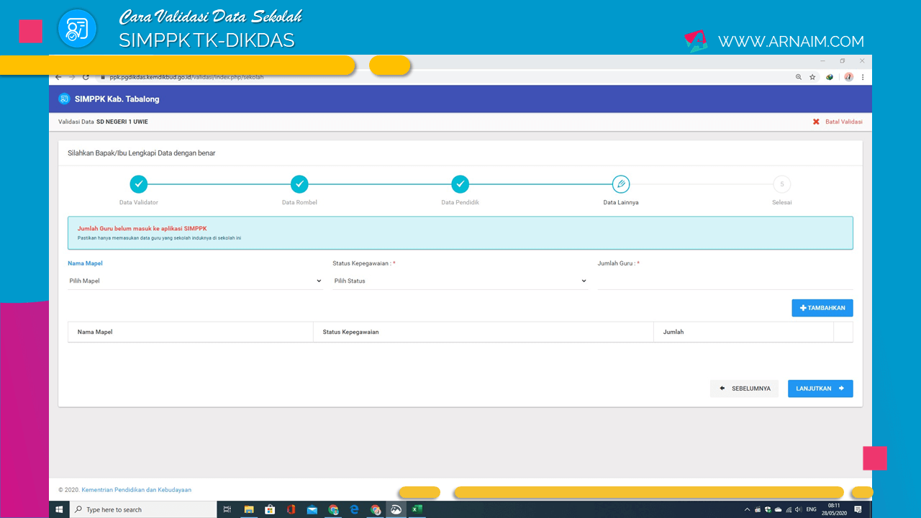Click the SIMPPK Kab. Tabalong title
The height and width of the screenshot is (518, 921).
click(x=117, y=99)
